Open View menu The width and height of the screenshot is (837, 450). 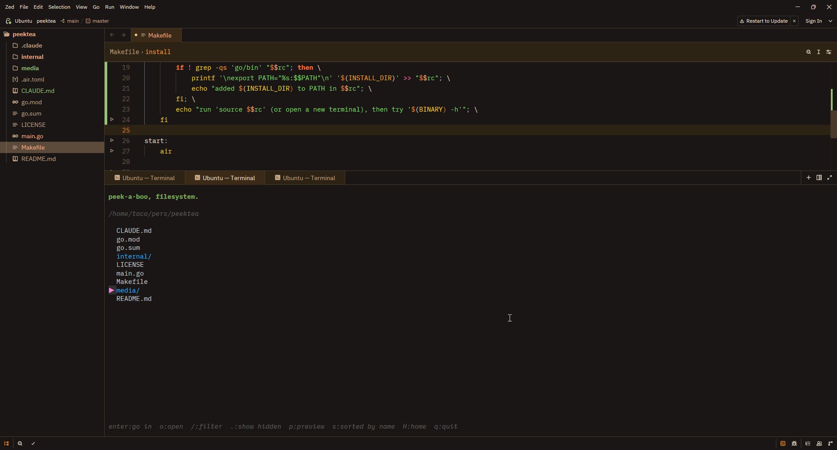[x=82, y=7]
